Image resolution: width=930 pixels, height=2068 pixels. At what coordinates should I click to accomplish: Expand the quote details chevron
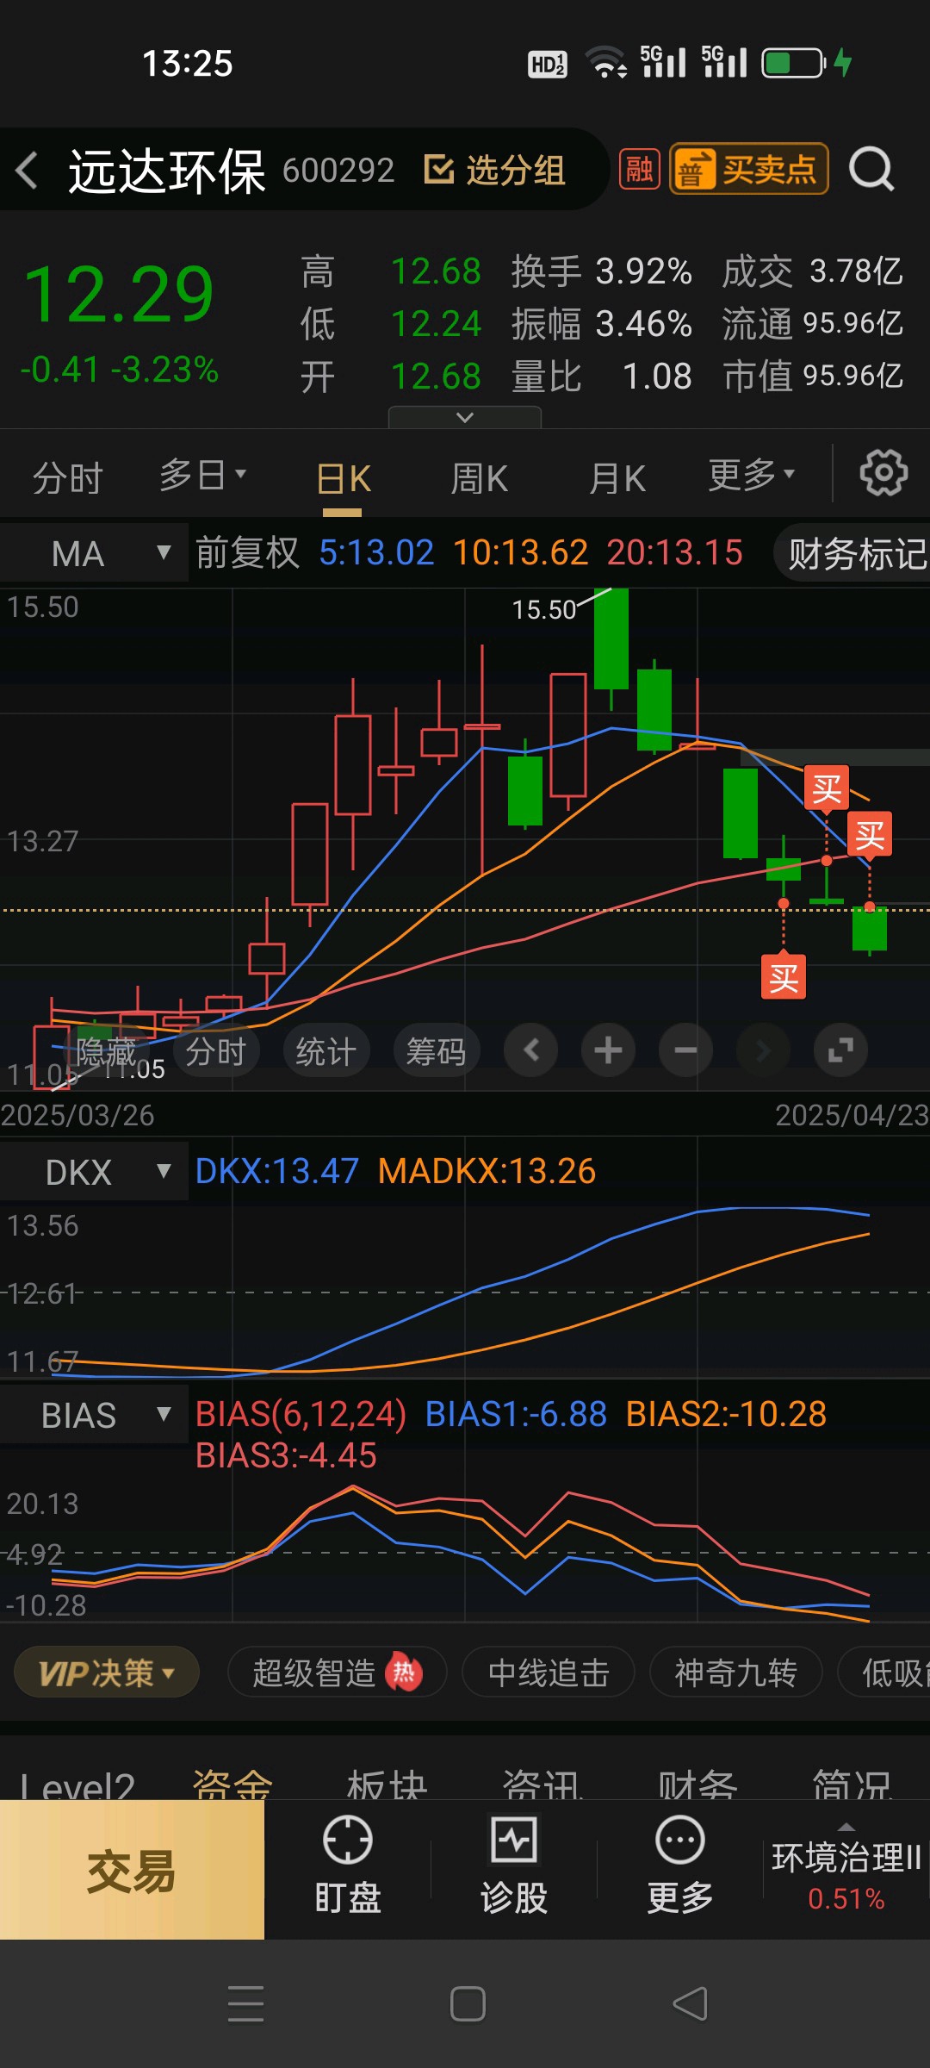pos(465,417)
